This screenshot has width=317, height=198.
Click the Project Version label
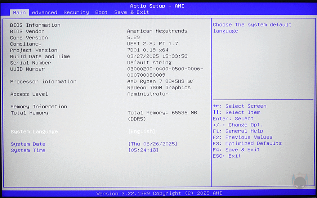34,50
